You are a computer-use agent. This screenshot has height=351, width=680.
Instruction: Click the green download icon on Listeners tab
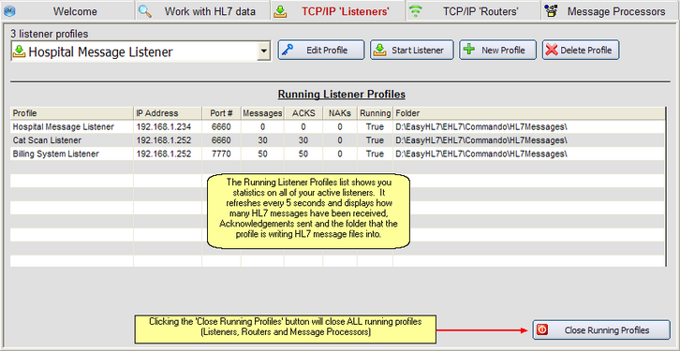click(280, 11)
